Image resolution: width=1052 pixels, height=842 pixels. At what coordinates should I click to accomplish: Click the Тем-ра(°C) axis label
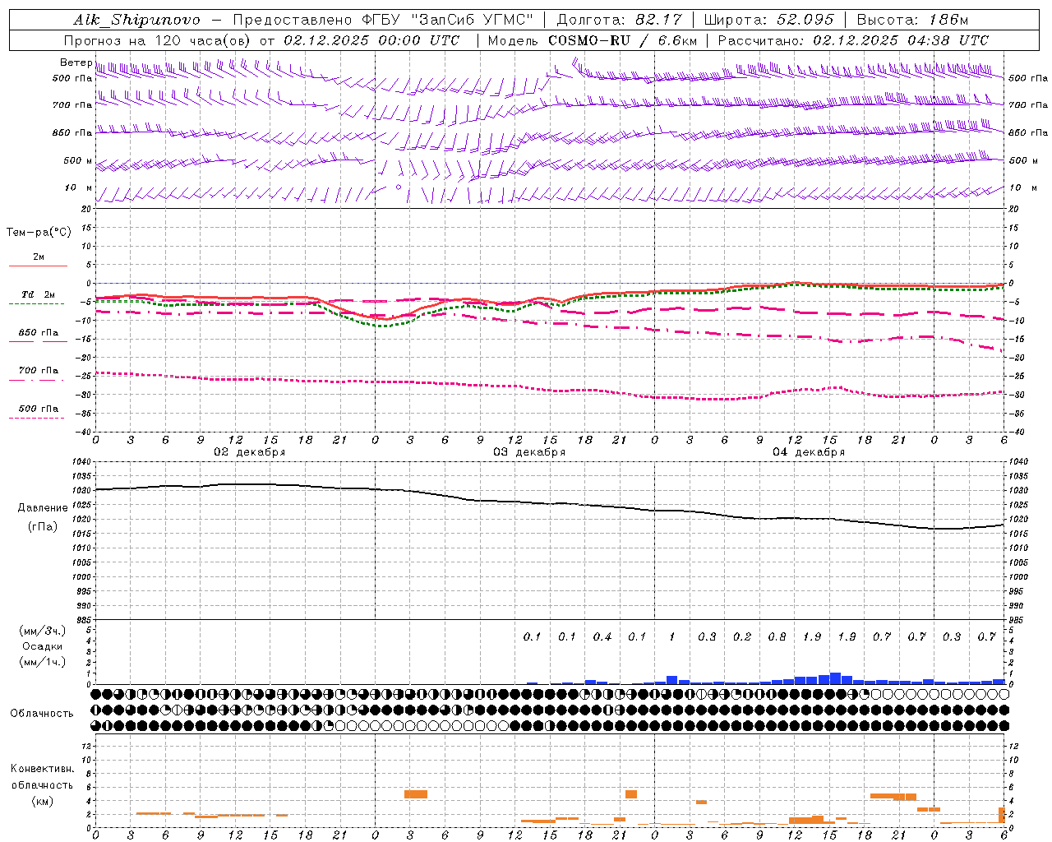39,233
